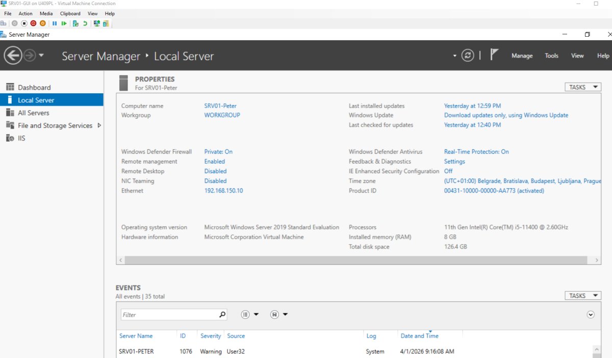
Task: Open the TASKS dropdown for Properties
Action: (582, 87)
